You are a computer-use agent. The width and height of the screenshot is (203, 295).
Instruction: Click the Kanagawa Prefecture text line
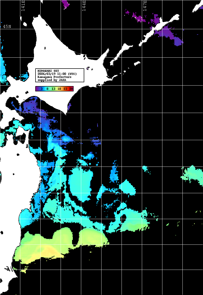(x=54, y=77)
